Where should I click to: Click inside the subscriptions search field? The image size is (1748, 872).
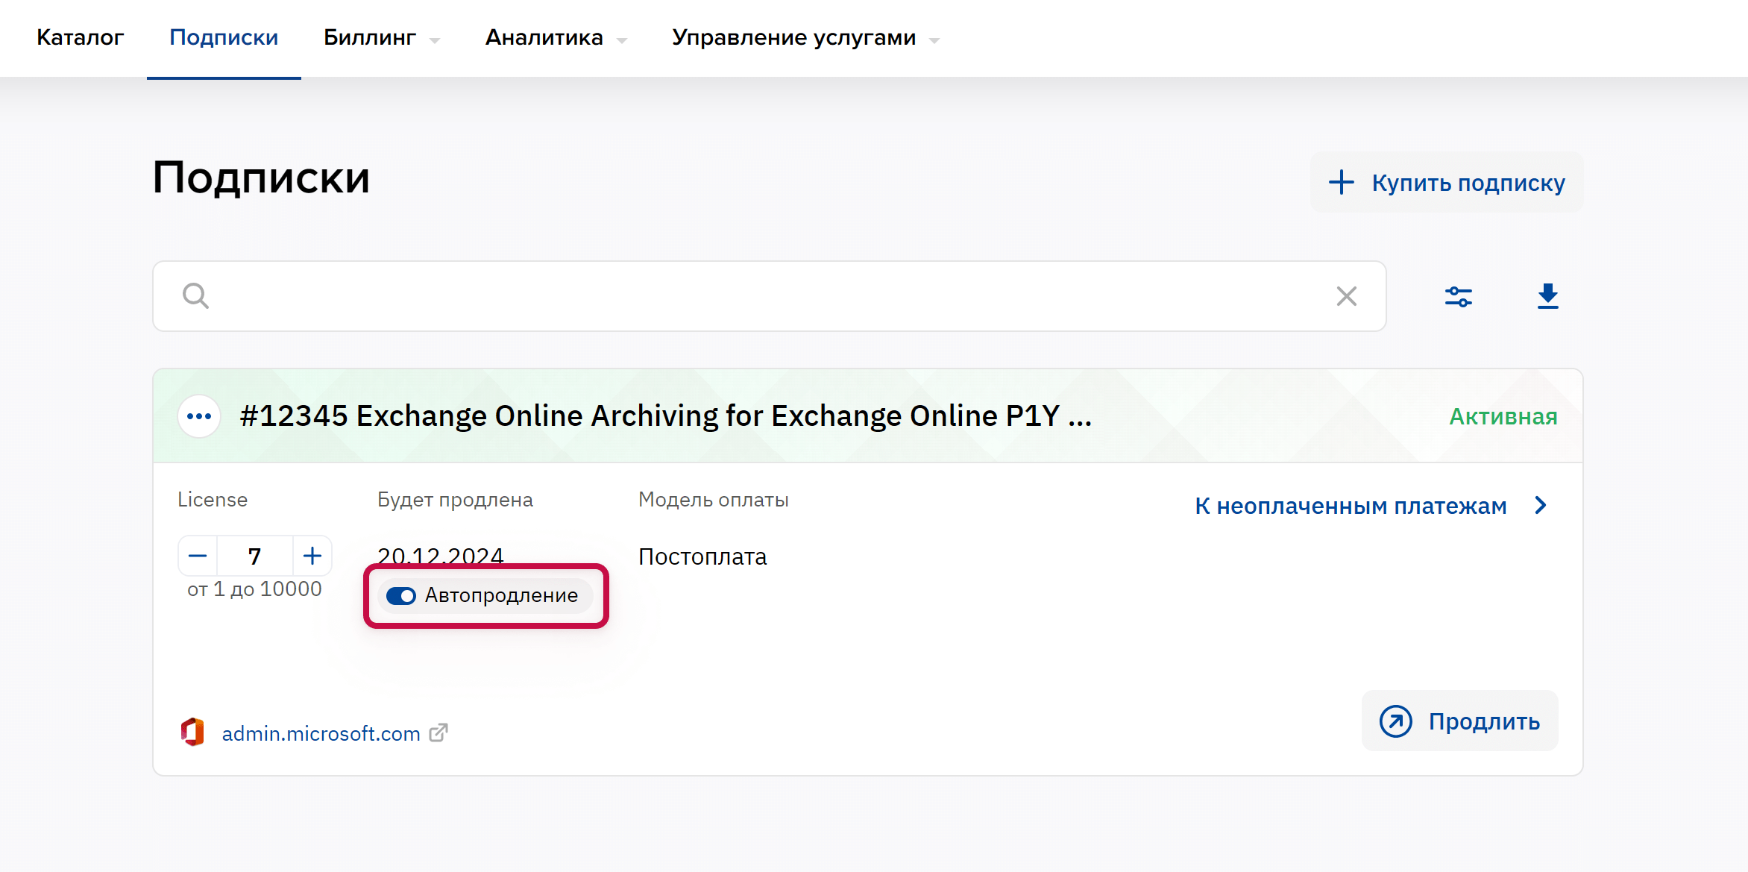[x=768, y=296]
